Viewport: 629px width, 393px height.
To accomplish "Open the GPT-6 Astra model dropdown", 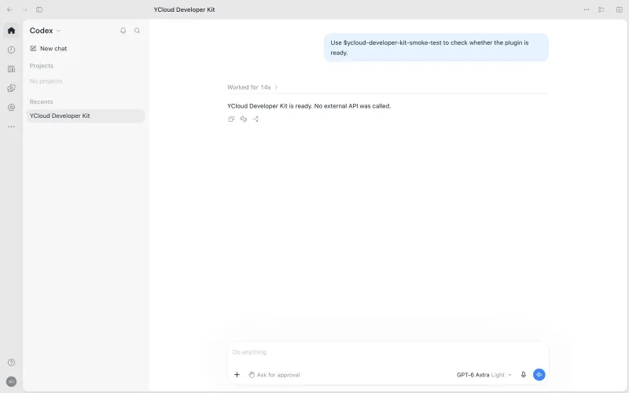I will click(x=484, y=375).
